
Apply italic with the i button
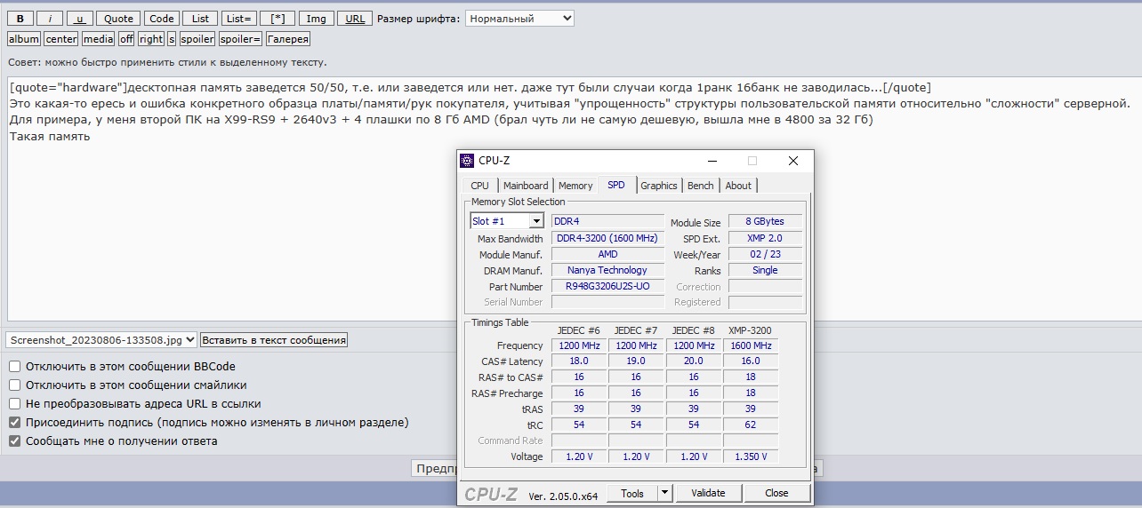[49, 19]
